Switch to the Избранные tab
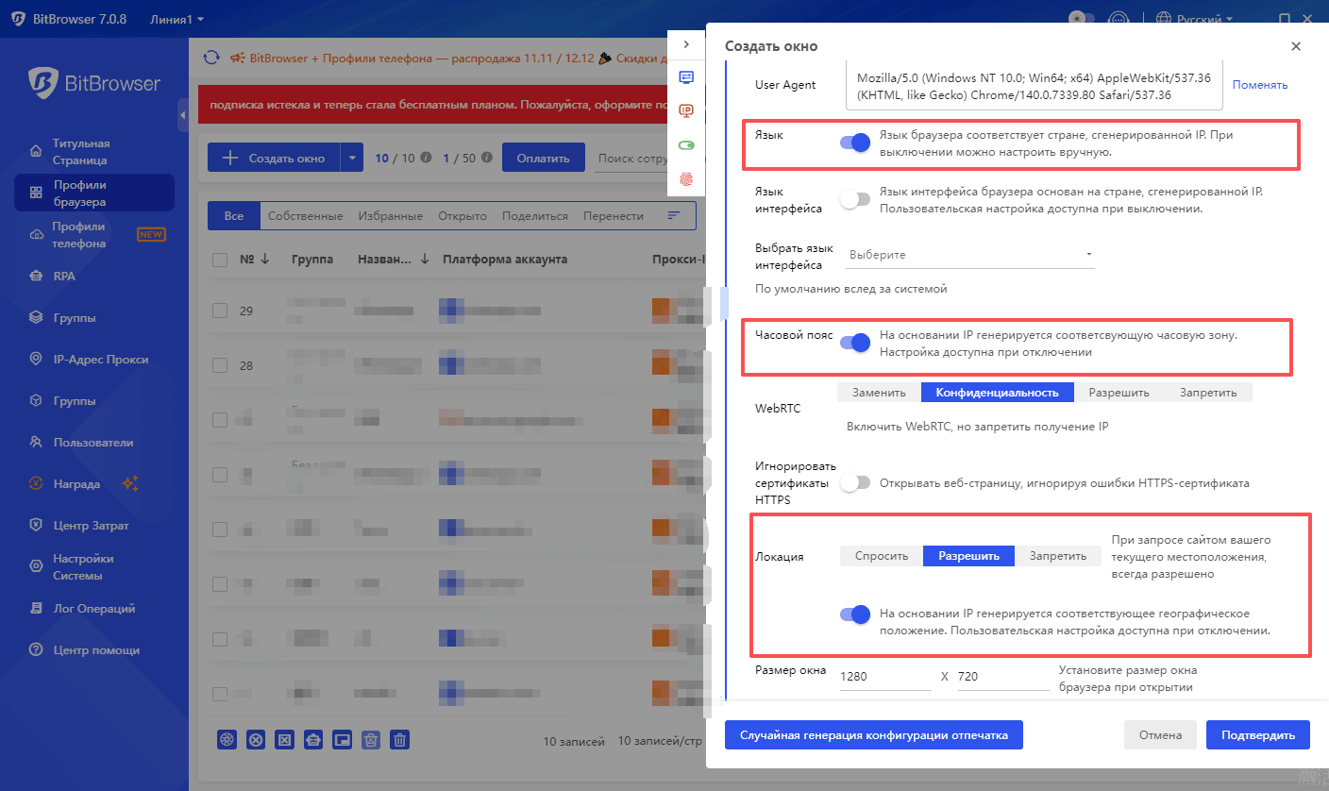The image size is (1329, 791). [x=391, y=215]
